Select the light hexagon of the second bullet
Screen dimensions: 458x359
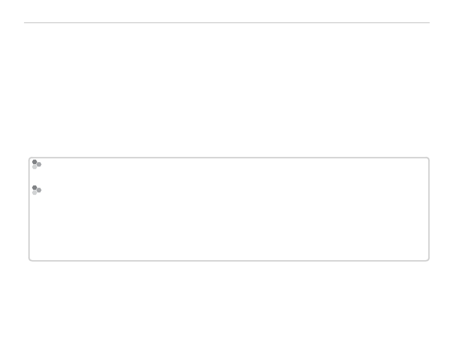(35, 192)
